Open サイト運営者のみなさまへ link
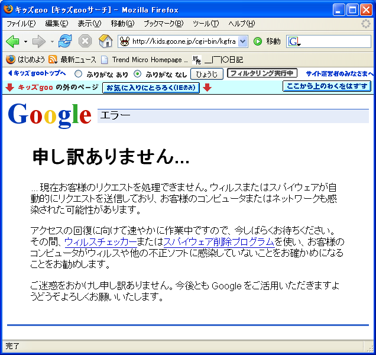 point(339,74)
